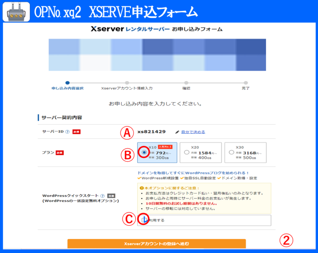Screen dimensions: 318x253
Task: Click the 完了 step label
Action: [246, 88]
